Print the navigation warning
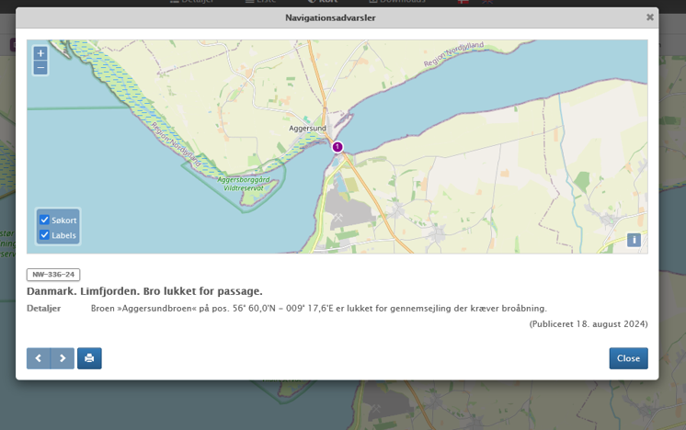The width and height of the screenshot is (686, 430). click(x=89, y=358)
